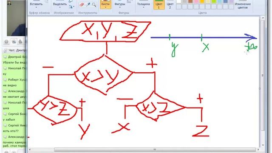The width and height of the screenshot is (272, 153).
Task: Pick the pink color swatch
Action: 196,1
